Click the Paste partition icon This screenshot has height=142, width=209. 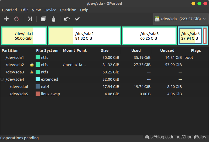pyautogui.click(x=54, y=19)
